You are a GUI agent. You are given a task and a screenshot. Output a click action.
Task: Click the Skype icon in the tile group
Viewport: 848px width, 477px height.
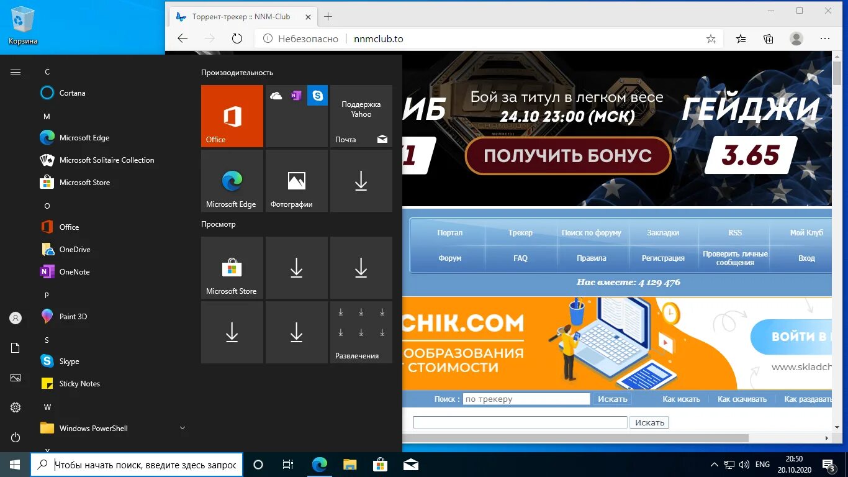(x=318, y=96)
